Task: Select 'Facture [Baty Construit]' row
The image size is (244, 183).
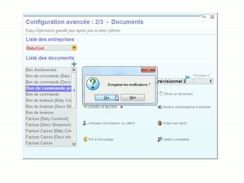Action: [x=48, y=118]
